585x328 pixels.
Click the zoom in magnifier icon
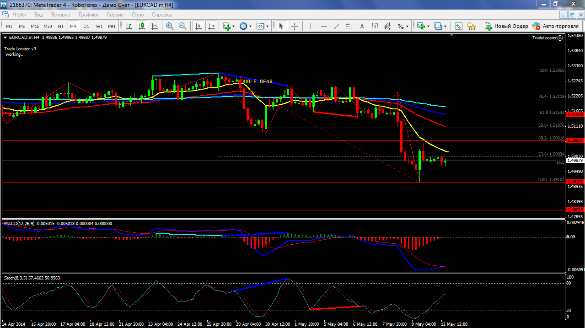(170, 26)
